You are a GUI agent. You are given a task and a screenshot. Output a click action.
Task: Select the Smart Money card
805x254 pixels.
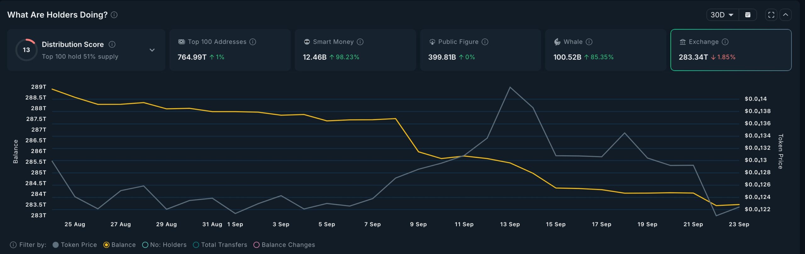(355, 50)
